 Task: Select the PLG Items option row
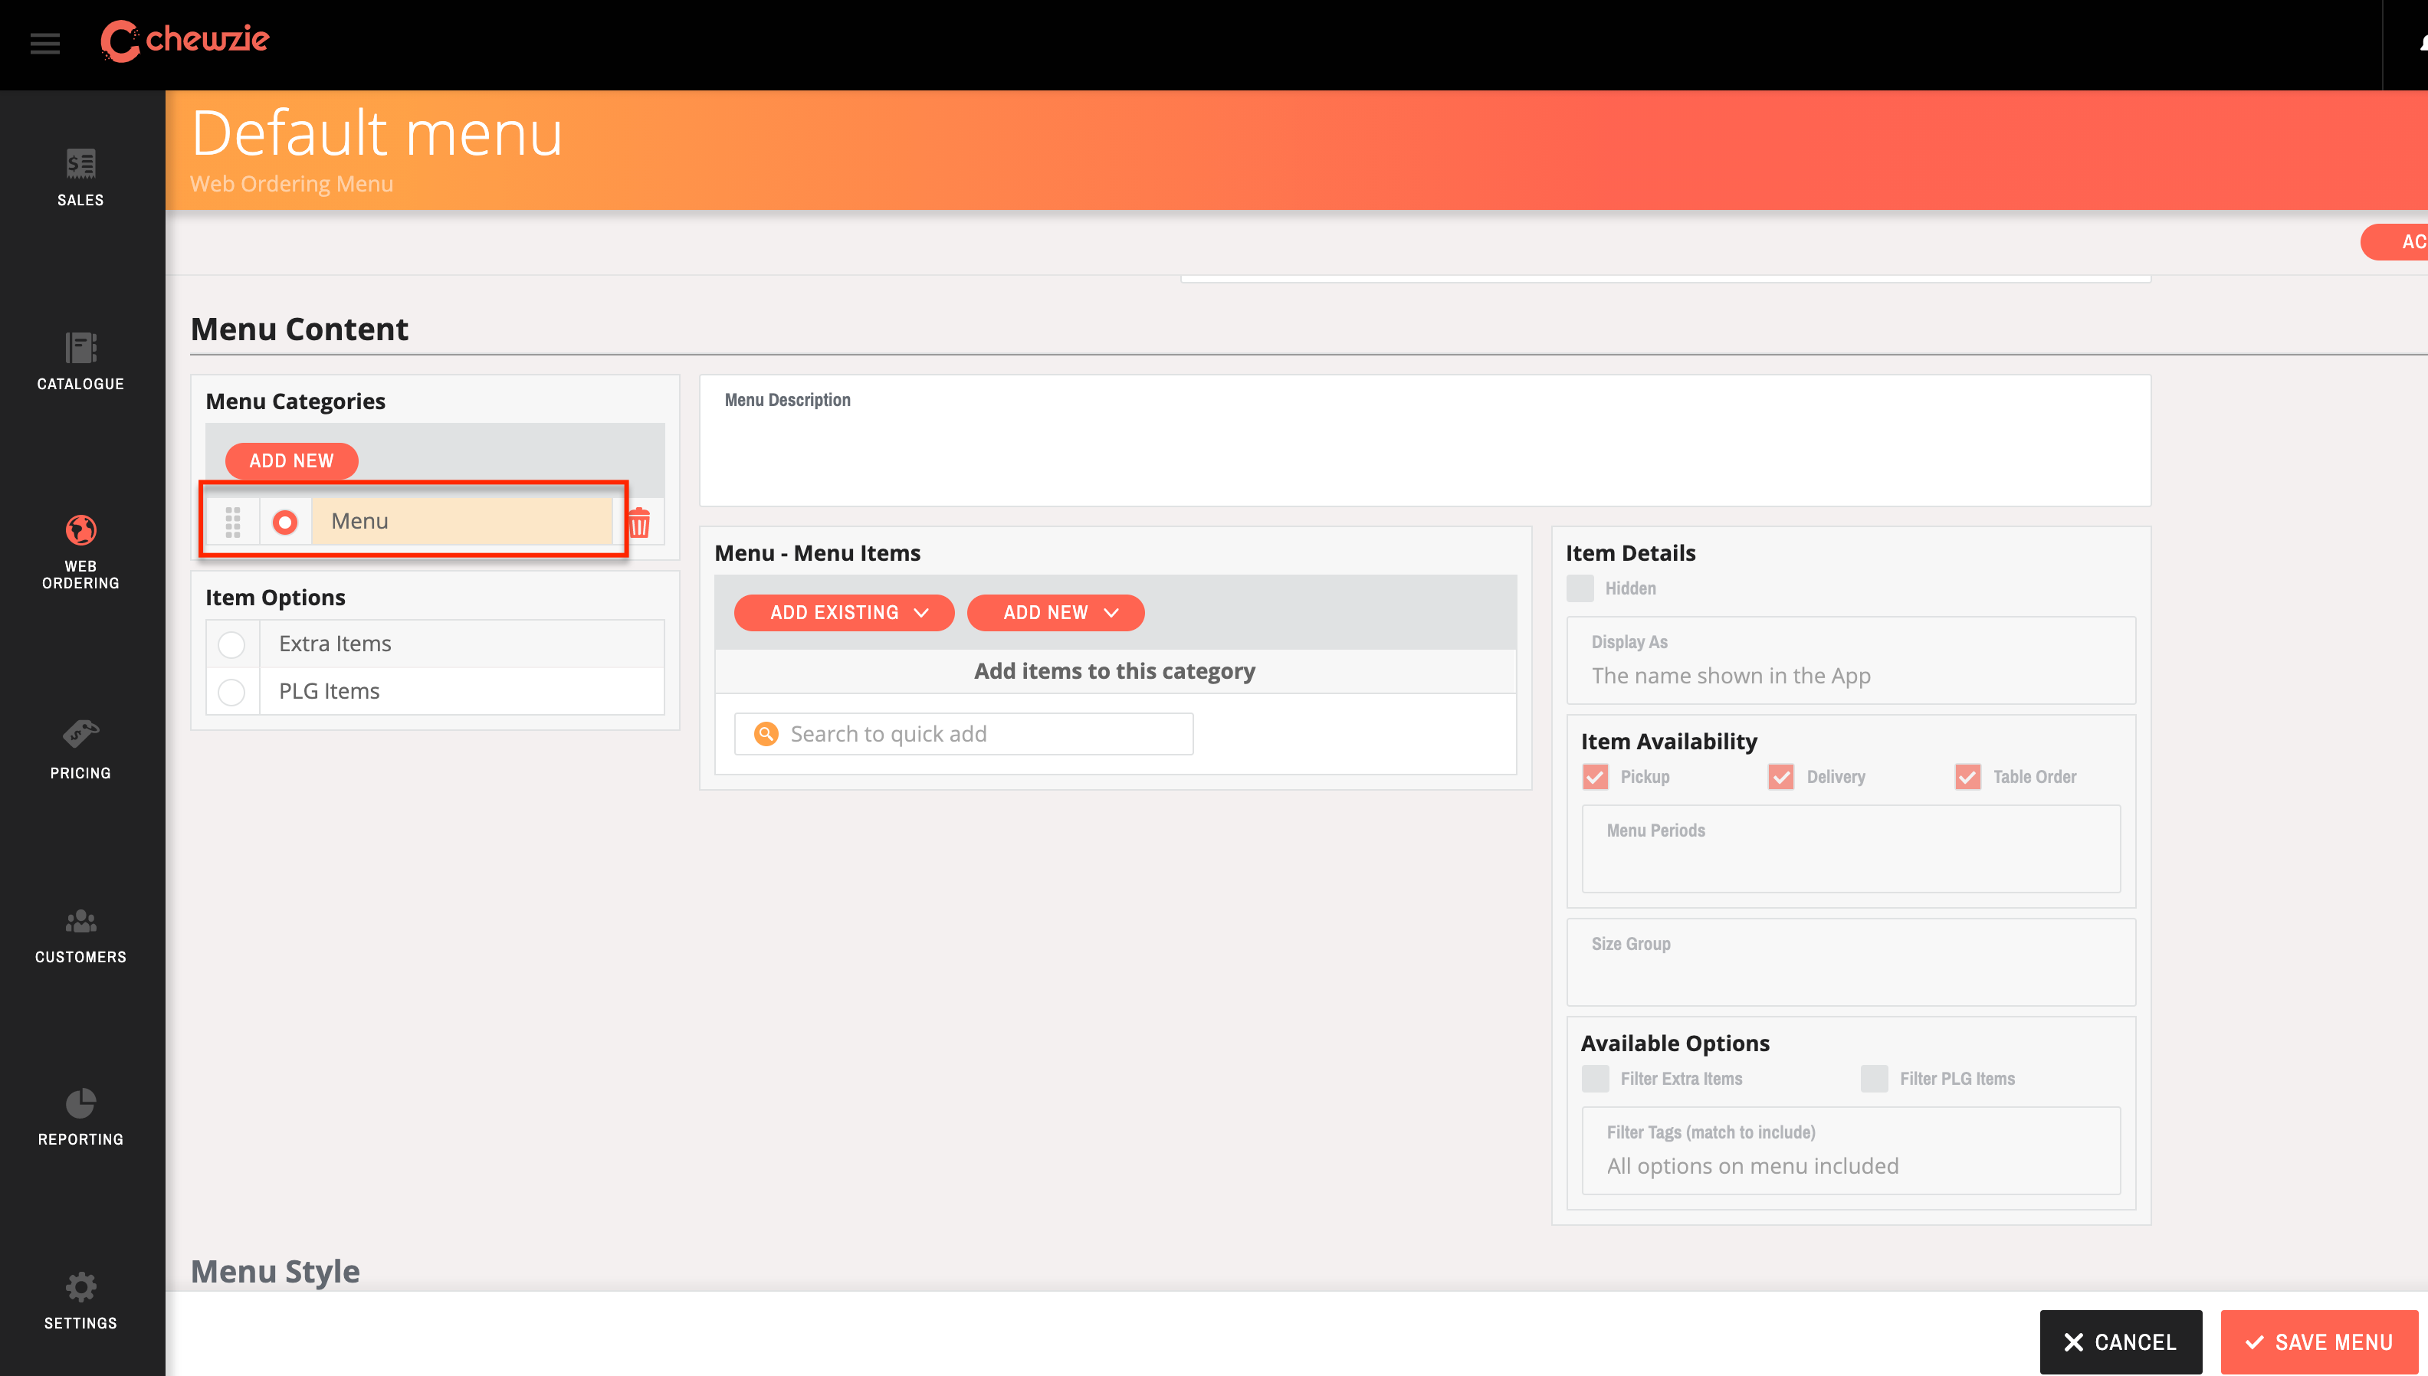(435, 691)
